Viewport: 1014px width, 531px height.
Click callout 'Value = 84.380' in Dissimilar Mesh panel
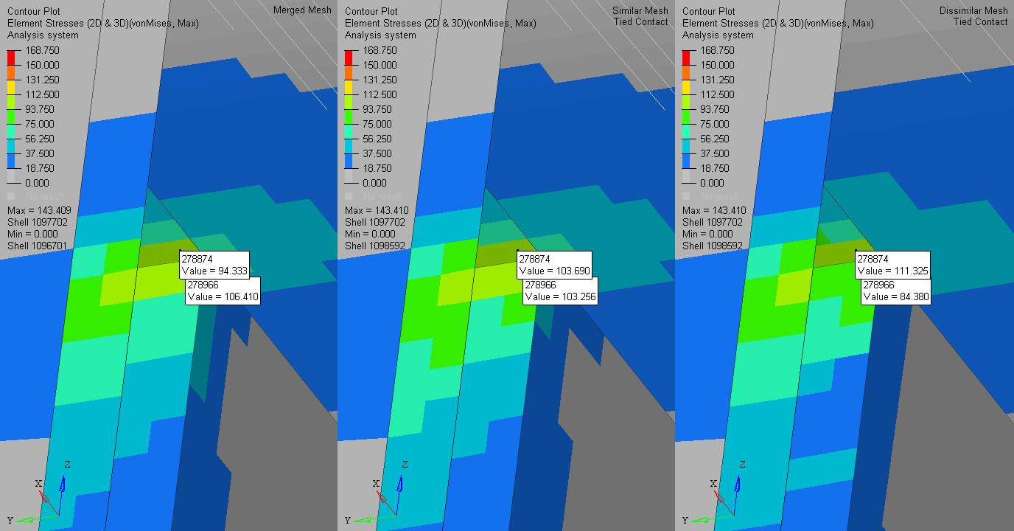[895, 296]
